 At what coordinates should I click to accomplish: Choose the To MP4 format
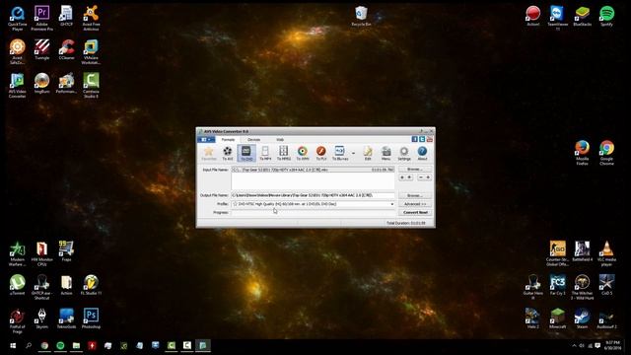265,153
